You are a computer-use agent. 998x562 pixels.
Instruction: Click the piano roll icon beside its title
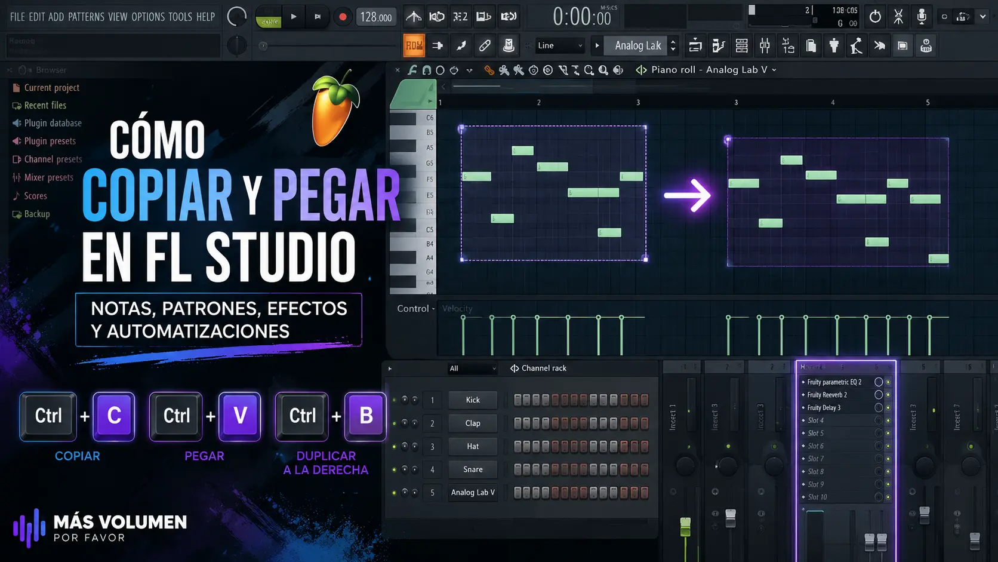pos(641,70)
